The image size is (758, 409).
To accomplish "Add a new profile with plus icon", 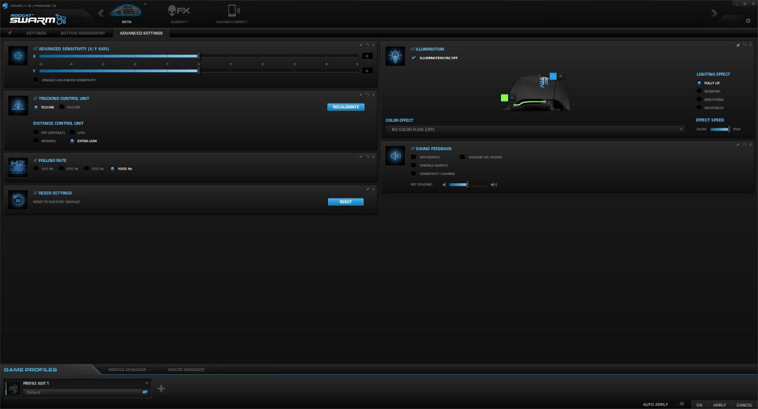I will 161,388.
